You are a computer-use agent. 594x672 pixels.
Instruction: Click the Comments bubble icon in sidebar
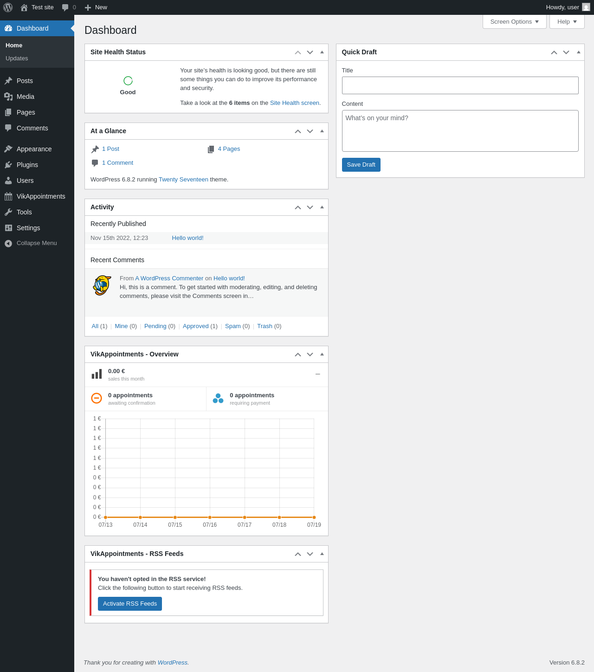tap(8, 128)
